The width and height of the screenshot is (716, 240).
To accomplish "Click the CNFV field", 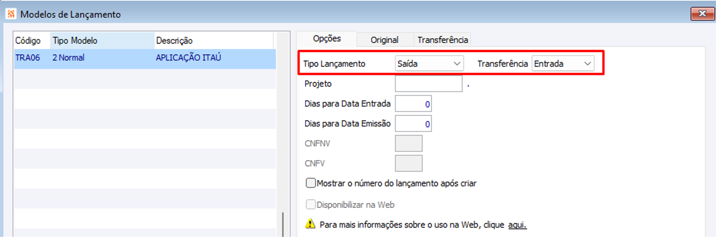I will pyautogui.click(x=408, y=164).
